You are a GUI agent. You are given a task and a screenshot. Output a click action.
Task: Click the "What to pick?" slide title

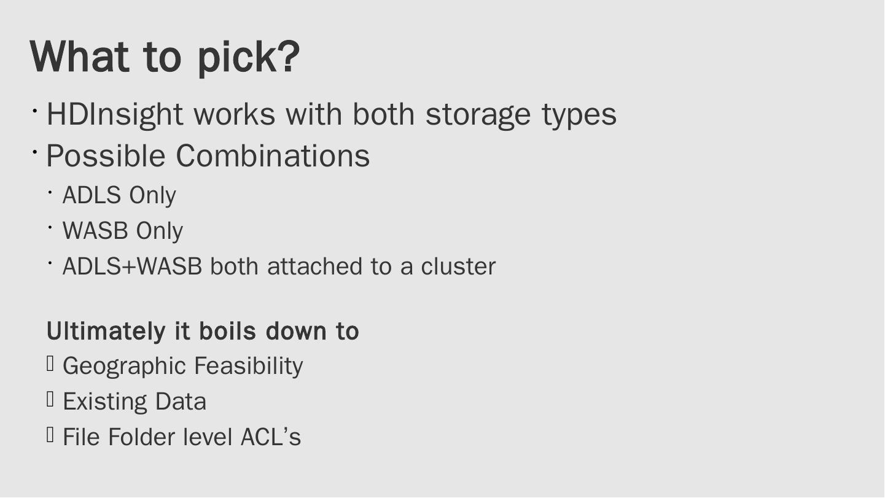165,56
